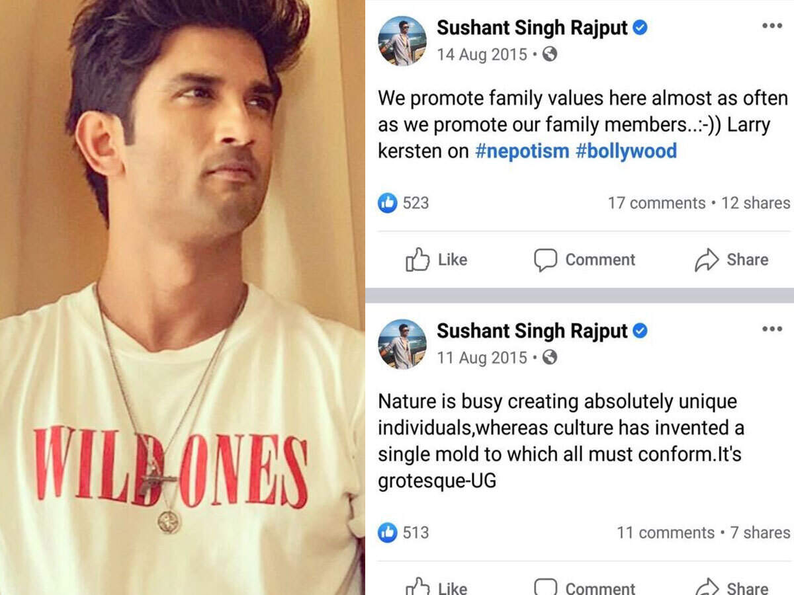Click the #nepotism hashtag
Image resolution: width=794 pixels, height=595 pixels.
522,151
